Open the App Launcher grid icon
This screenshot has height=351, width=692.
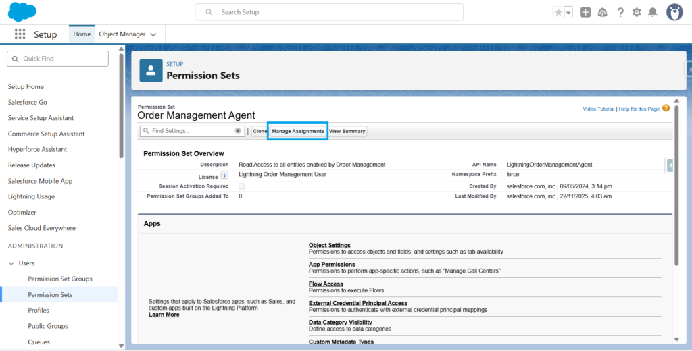pyautogui.click(x=20, y=34)
